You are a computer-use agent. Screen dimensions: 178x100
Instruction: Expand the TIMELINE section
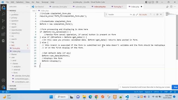pyautogui.click(x=13, y=89)
